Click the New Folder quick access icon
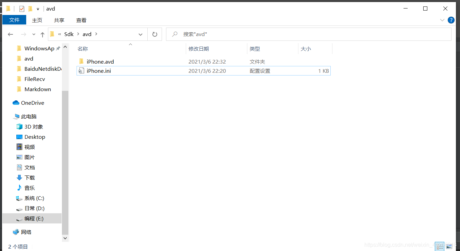 30,9
